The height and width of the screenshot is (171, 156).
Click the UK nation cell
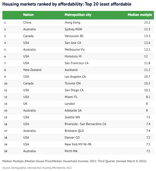[25, 104]
